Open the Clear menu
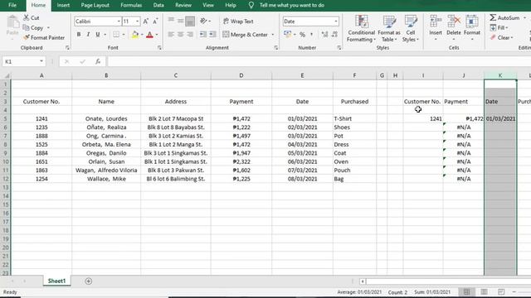 click(502, 37)
